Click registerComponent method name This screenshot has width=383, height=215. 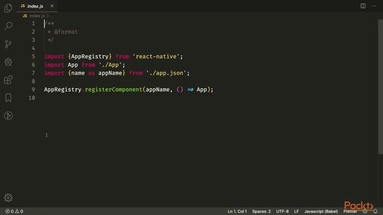[114, 90]
